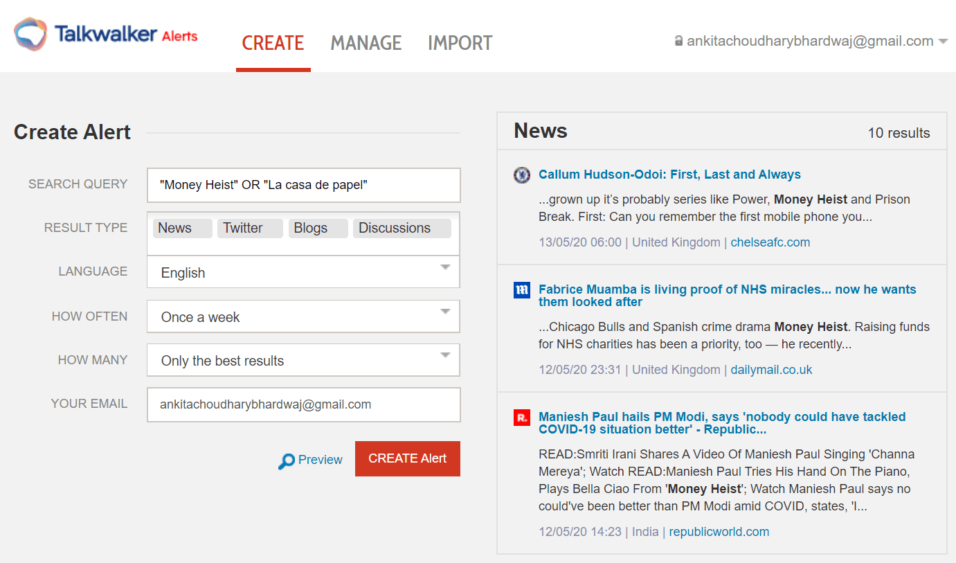Click the lock icon beside the account email

point(678,40)
